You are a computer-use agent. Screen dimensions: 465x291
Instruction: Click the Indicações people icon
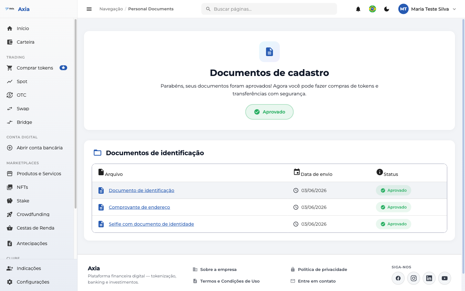click(x=10, y=268)
